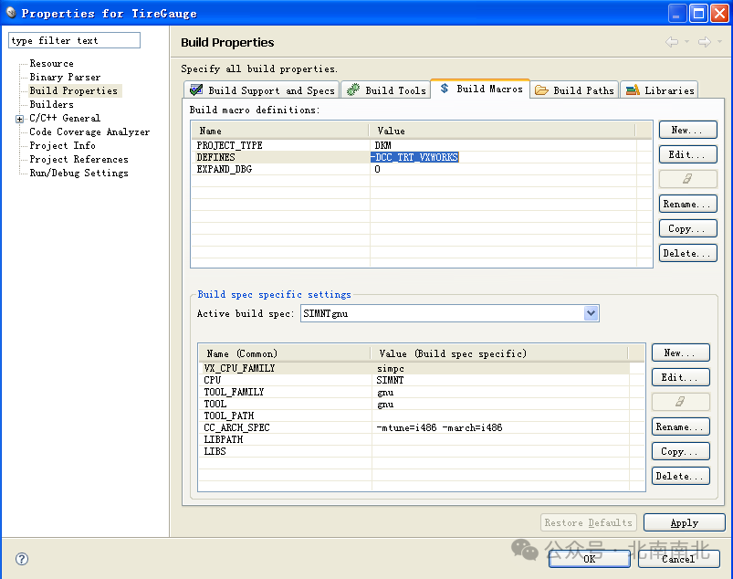The height and width of the screenshot is (579, 733).
Task: Select Code Coverage Analyzer in the tree
Action: (x=89, y=132)
